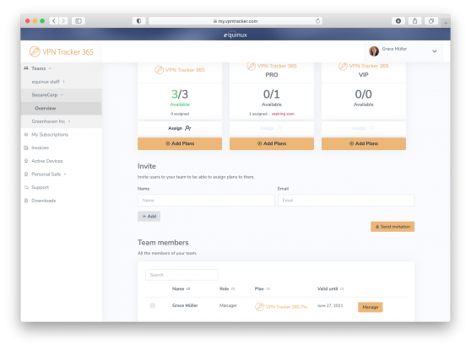The image size is (471, 349).
Task: Click the '3/3' available count
Action: coord(180,94)
